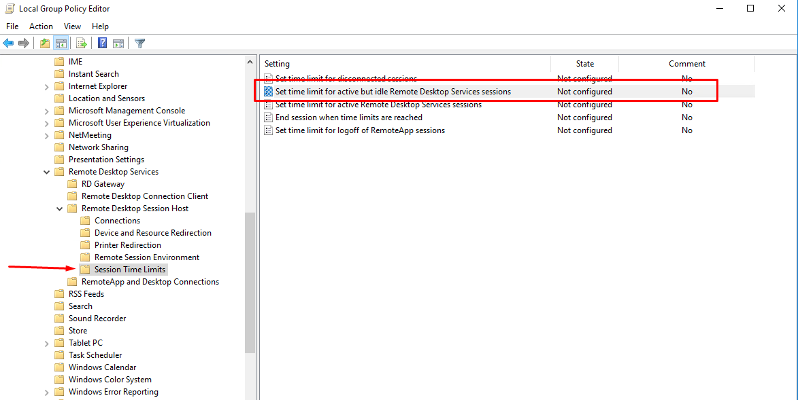Image resolution: width=798 pixels, height=400 pixels.
Task: Select the Printer Redirection folder
Action: [x=127, y=245]
